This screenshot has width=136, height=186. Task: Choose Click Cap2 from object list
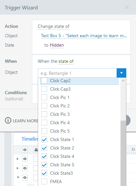coord(79,81)
